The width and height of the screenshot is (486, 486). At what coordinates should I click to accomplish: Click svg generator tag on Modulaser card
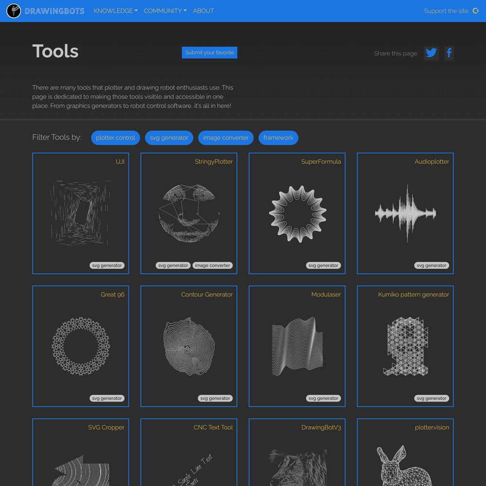coord(323,399)
